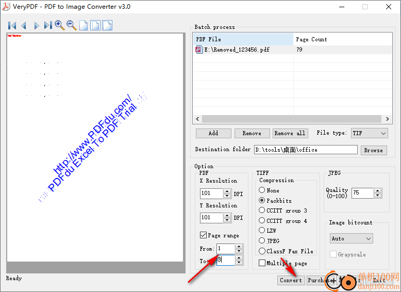Viewport: 401px width, 292px height.
Task: Click the PDF icon beside Removed_123456.pdf
Action: click(x=199, y=50)
